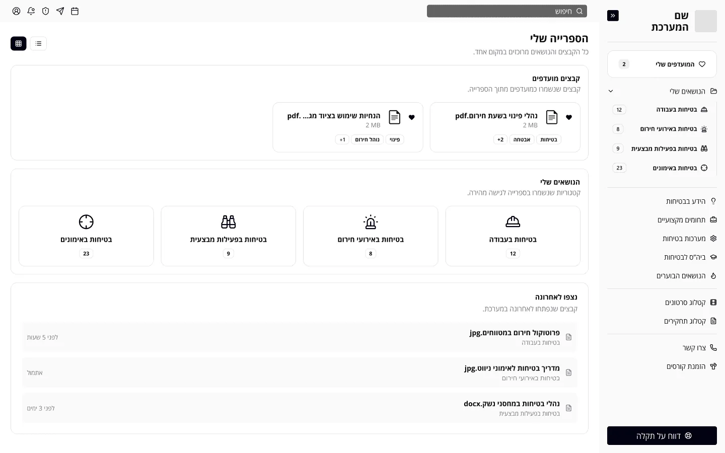Open recent file נהלי בטיחות במחסני נשק.docx
The height and width of the screenshot is (453, 725).
click(x=300, y=408)
